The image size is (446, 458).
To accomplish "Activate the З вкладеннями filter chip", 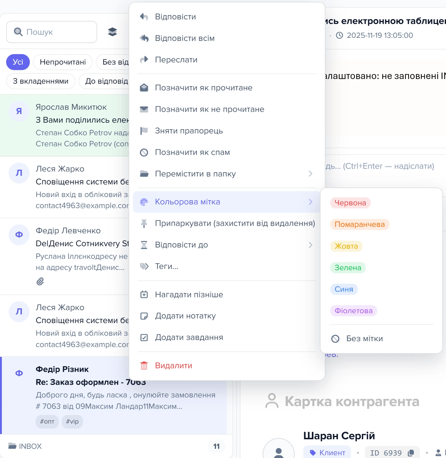I will point(41,81).
